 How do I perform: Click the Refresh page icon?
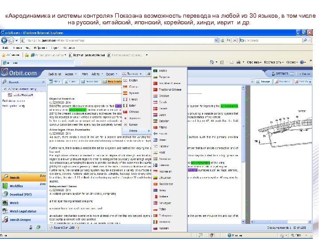tap(229, 40)
